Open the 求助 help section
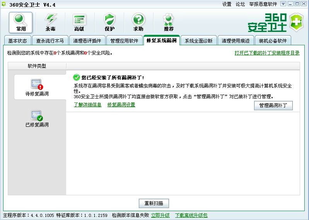The height and width of the screenshot is (220, 309). point(138,22)
